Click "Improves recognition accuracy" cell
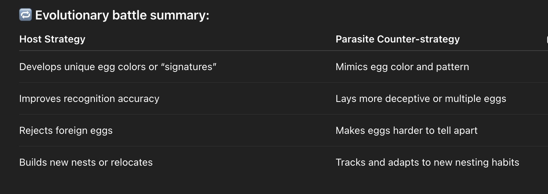Screen dimensions: 548x194 tap(89, 98)
